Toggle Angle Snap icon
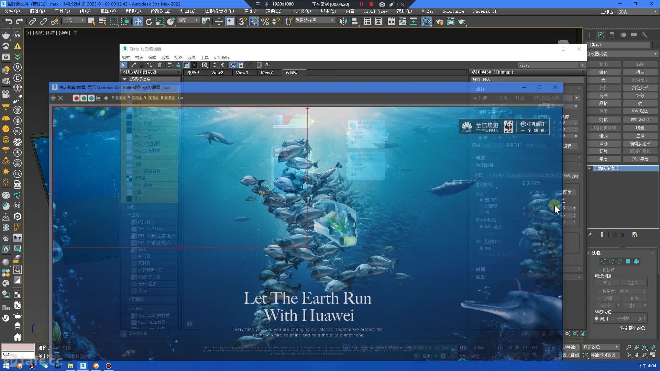The width and height of the screenshot is (660, 371). tap(254, 21)
